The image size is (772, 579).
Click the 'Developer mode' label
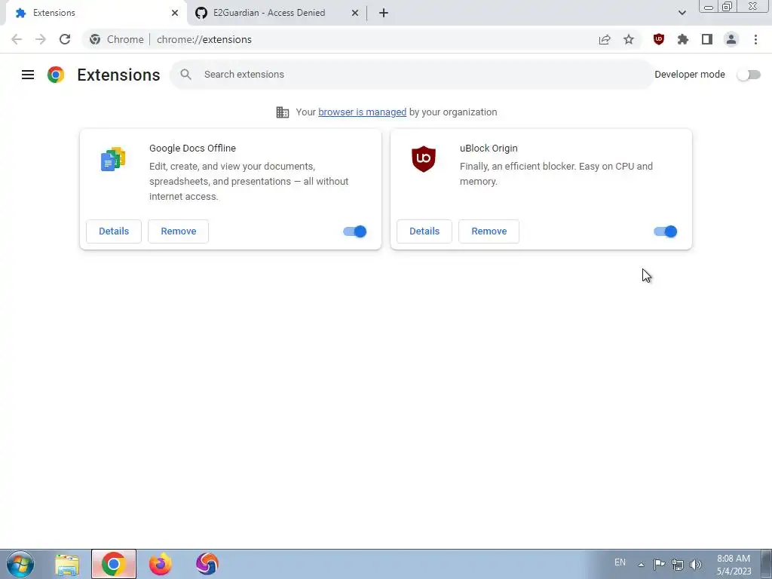[690, 75]
